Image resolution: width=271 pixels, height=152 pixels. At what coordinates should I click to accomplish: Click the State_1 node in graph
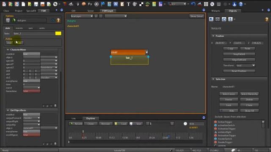[x=130, y=60]
